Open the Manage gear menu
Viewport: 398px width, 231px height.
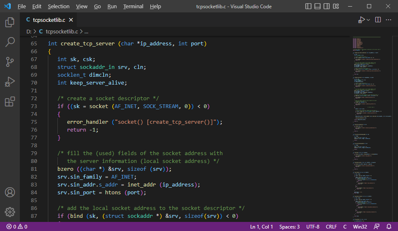coord(9,212)
